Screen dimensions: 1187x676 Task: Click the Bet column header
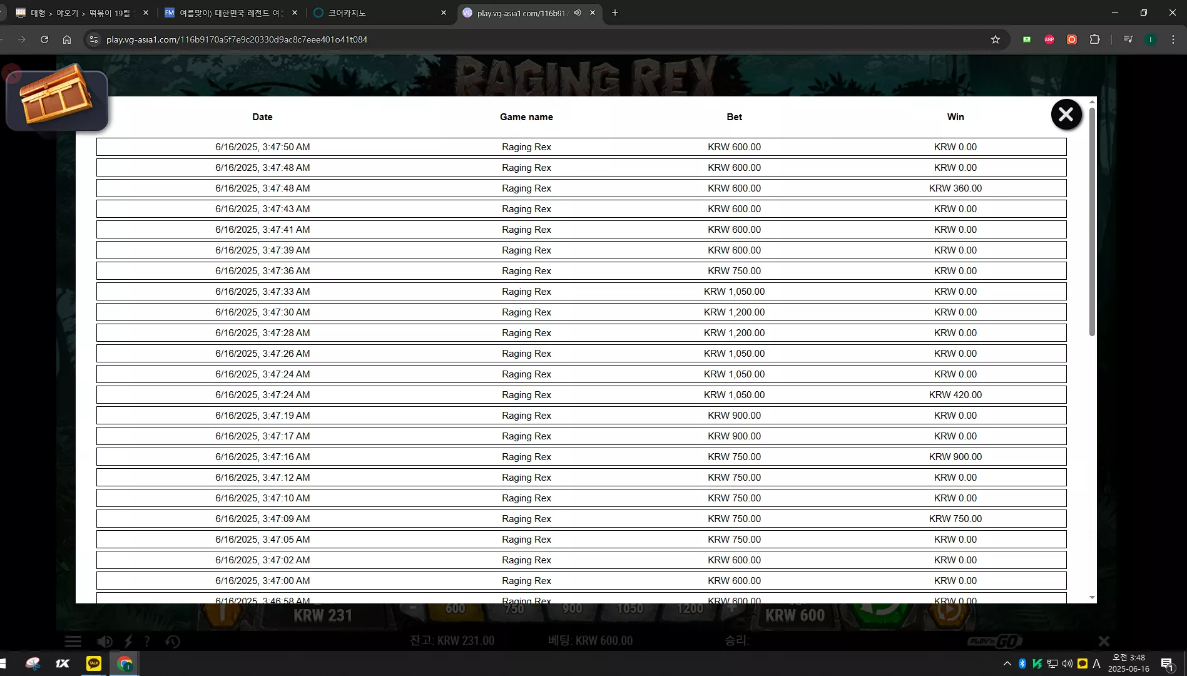735,117
